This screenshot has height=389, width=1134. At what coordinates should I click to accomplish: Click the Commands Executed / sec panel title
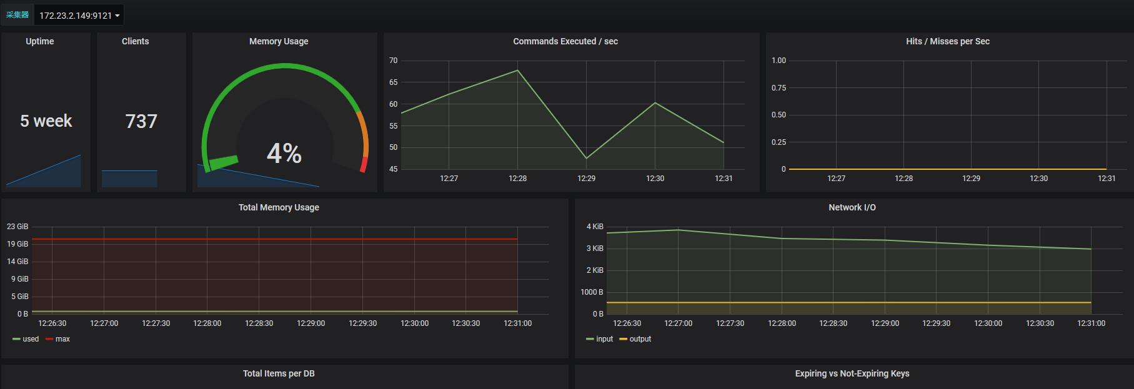[565, 41]
